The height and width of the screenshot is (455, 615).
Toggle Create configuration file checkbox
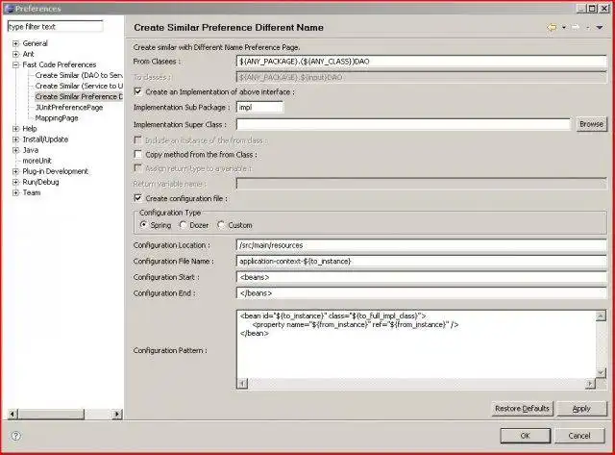138,198
